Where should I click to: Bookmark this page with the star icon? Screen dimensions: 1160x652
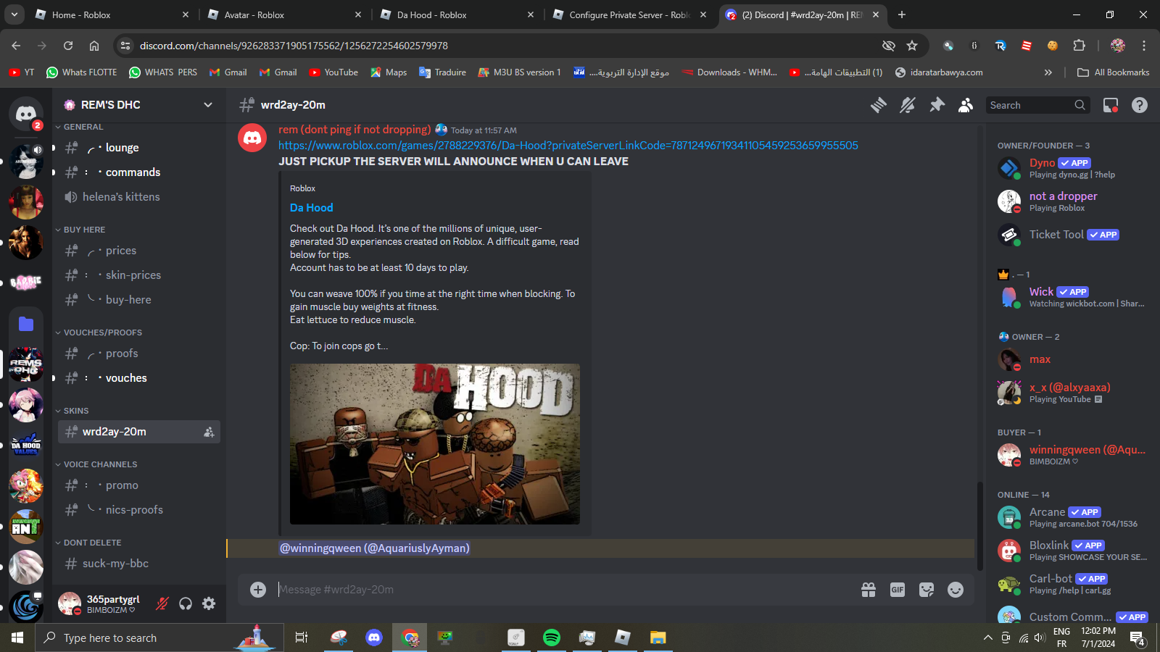pyautogui.click(x=912, y=46)
